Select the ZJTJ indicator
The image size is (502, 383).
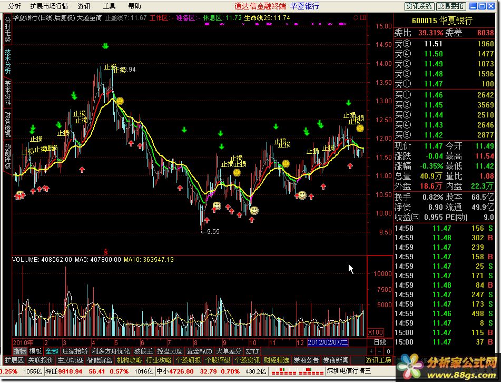252,351
